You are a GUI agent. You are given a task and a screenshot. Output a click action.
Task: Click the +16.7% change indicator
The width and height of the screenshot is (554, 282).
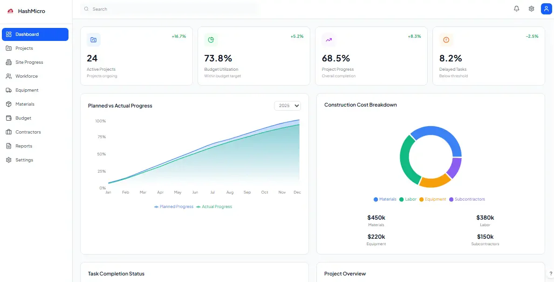[179, 36]
